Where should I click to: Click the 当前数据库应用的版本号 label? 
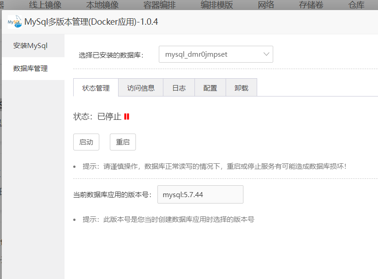pyautogui.click(x=112, y=195)
